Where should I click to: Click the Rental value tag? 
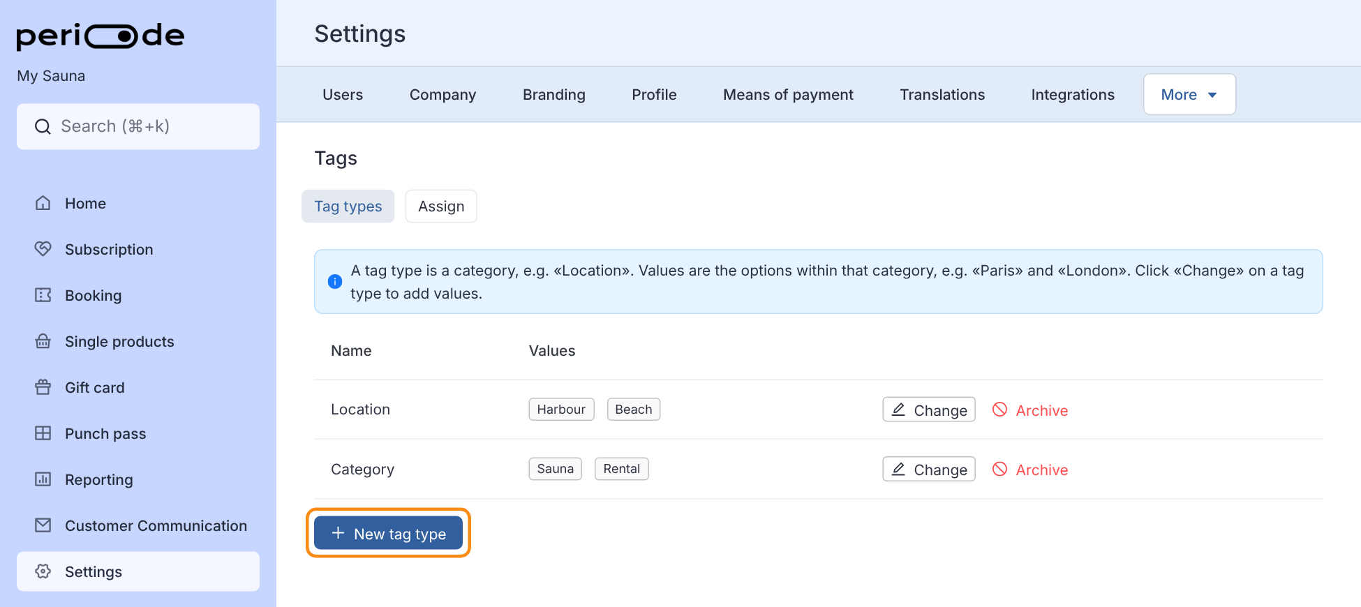click(x=621, y=469)
